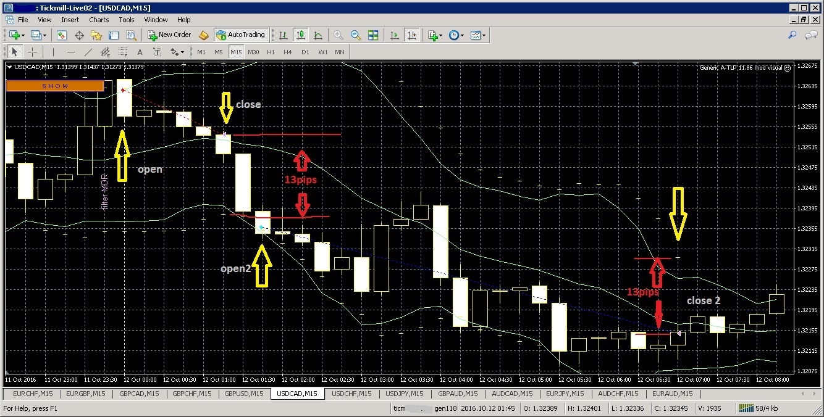This screenshot has width=824, height=417.
Task: Switch chart to Candlesticks mode
Action: coord(301,35)
